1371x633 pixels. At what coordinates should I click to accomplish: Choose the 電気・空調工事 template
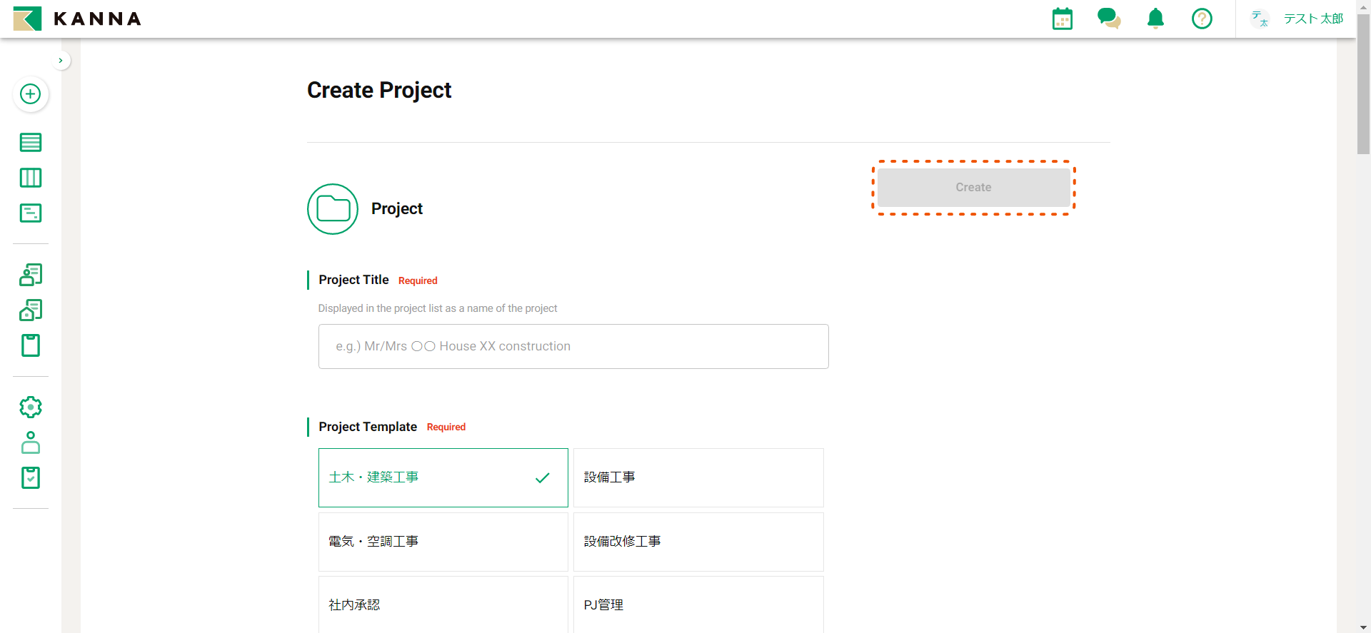click(443, 542)
